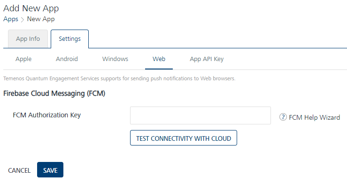Open the Apple platform settings
Viewport: 347px width, 184px height.
[23, 59]
